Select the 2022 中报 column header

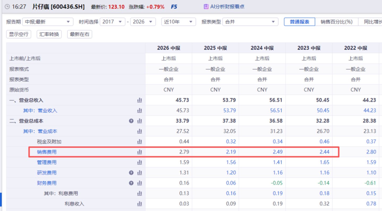(x=356, y=48)
